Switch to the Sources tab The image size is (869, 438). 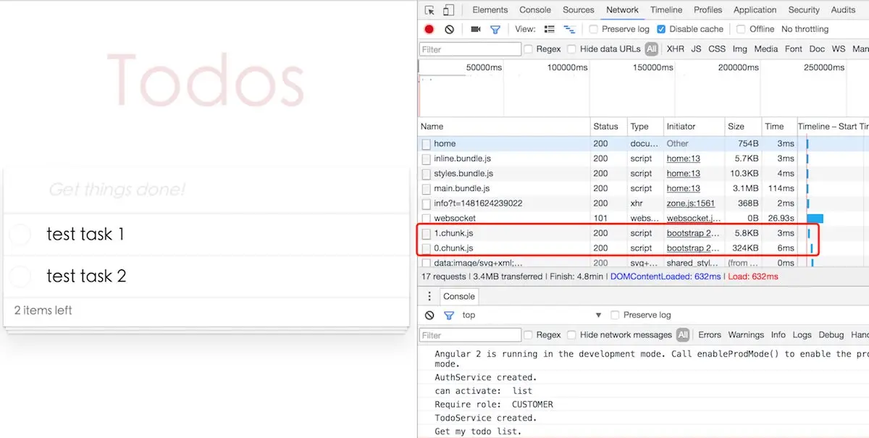pyautogui.click(x=579, y=10)
